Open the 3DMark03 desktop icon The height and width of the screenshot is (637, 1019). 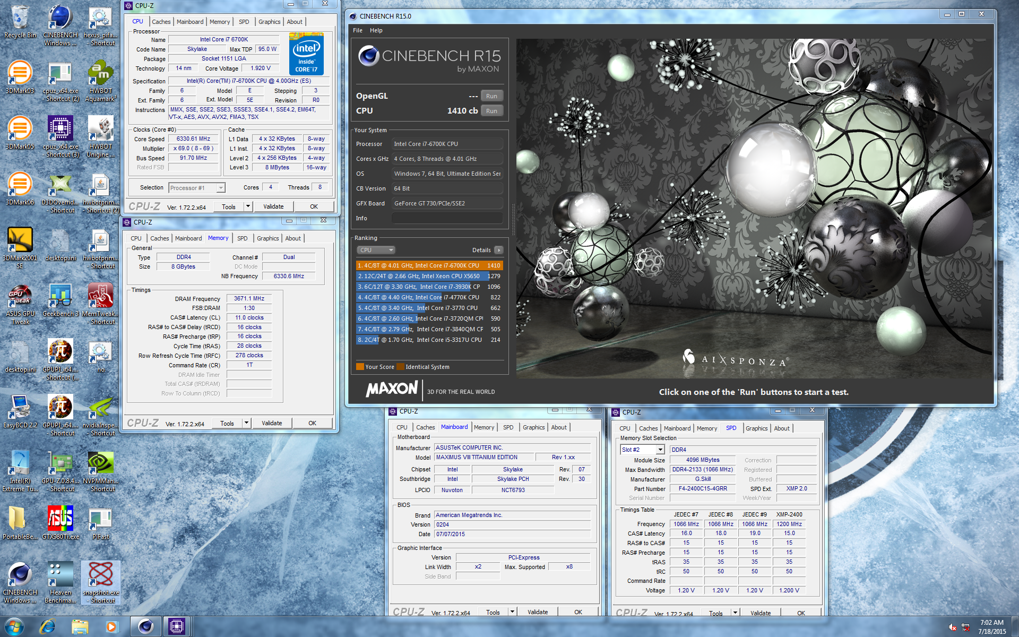point(20,77)
